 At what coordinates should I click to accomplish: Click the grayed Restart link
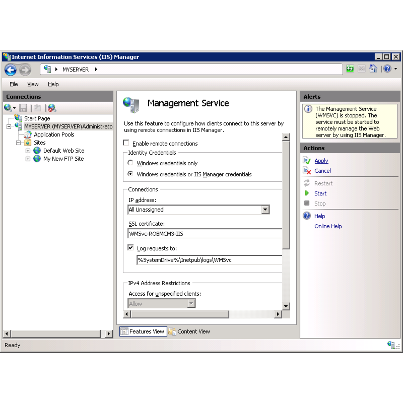[323, 183]
